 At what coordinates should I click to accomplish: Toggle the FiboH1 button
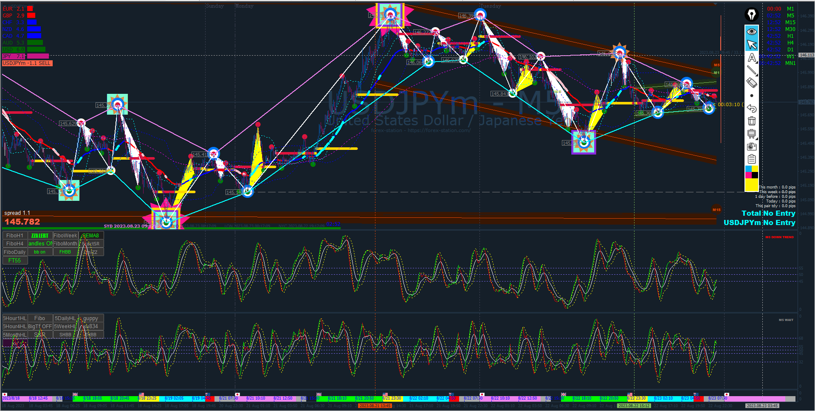pos(15,236)
